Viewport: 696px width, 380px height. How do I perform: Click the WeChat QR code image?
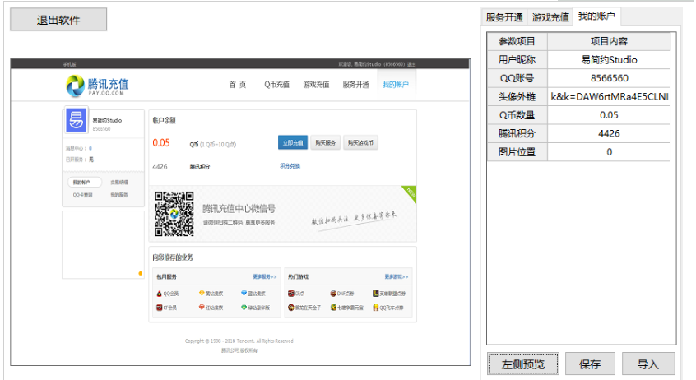click(x=174, y=212)
